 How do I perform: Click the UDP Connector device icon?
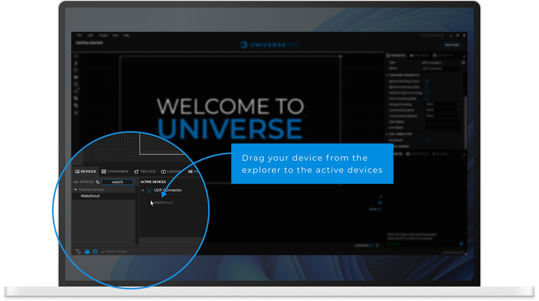click(149, 190)
